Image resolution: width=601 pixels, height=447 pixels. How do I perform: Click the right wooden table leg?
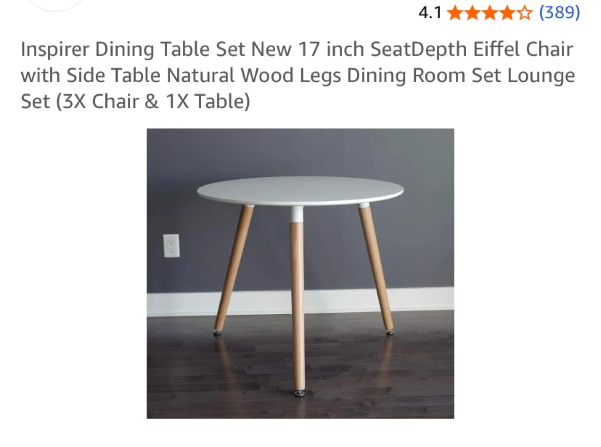click(376, 269)
